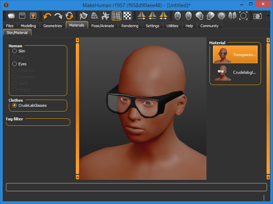This screenshot has width=273, height=204.
Task: Choose the Transparent glasses material thumbnail
Action: point(235,54)
